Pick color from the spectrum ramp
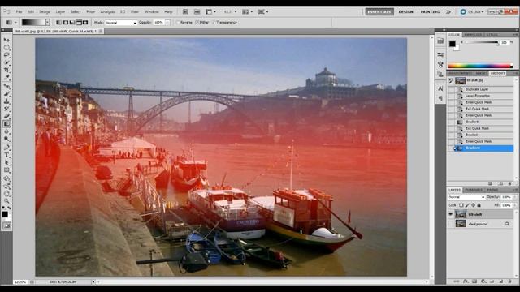520x292 pixels. [480, 66]
